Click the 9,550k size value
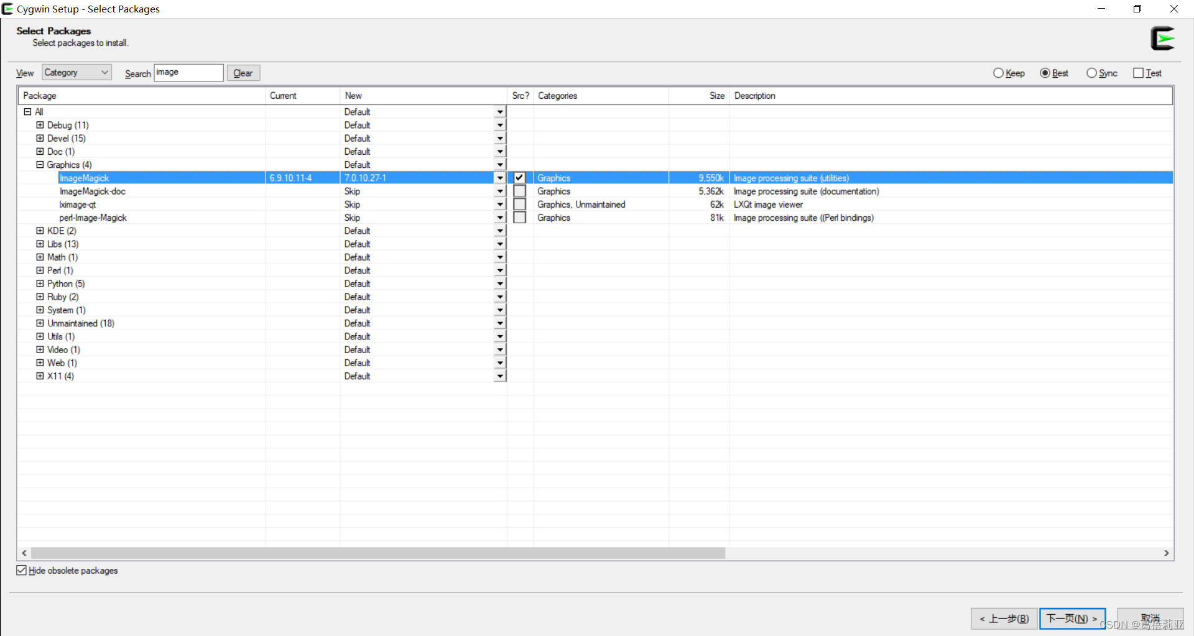Viewport: 1194px width, 636px height. pos(711,178)
